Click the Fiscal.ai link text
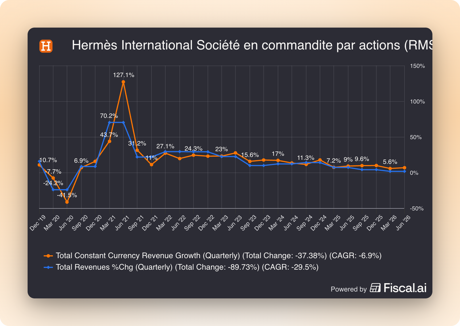This screenshot has height=326, width=460. 405,288
